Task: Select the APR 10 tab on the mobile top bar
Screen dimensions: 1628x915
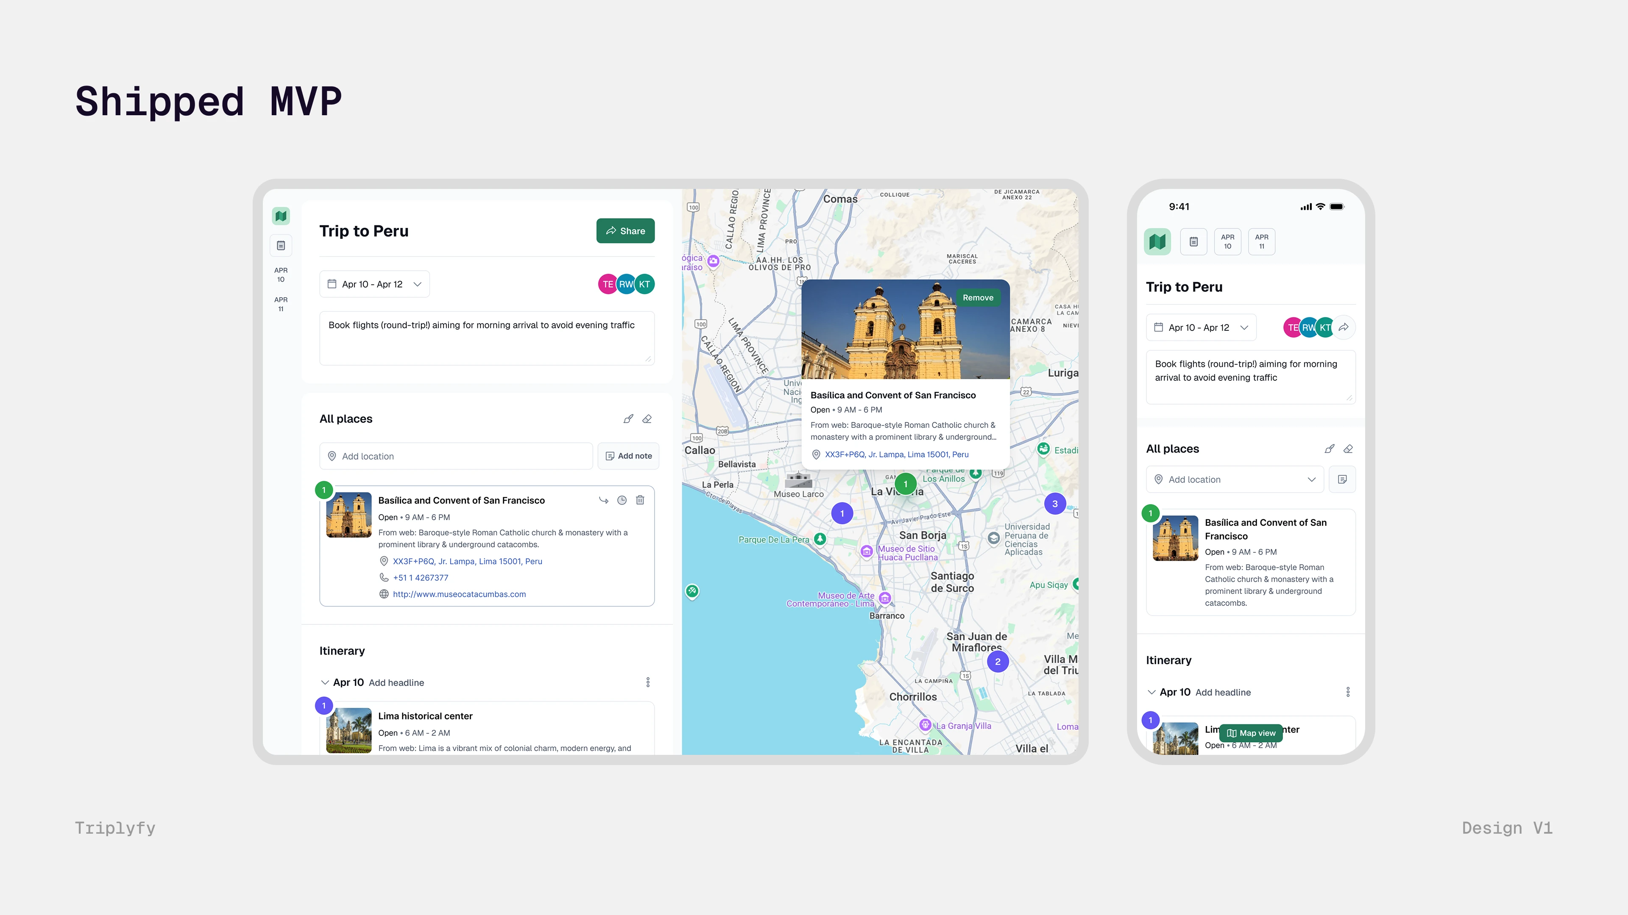Action: 1227,242
